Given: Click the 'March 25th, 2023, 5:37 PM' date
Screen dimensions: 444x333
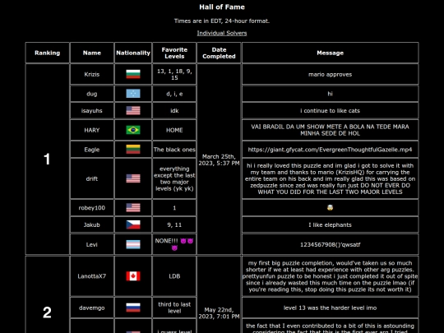Looking at the screenshot, I should pyautogui.click(x=219, y=160).
